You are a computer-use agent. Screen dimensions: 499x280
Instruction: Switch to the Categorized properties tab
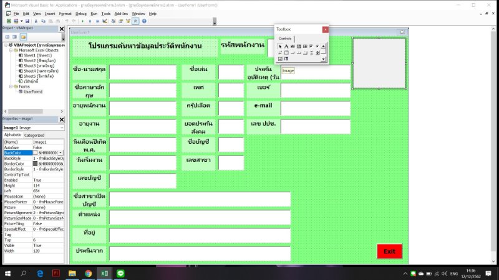coord(34,135)
